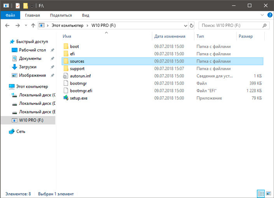Select the boot folder icon
274x198 pixels.
coord(66,46)
